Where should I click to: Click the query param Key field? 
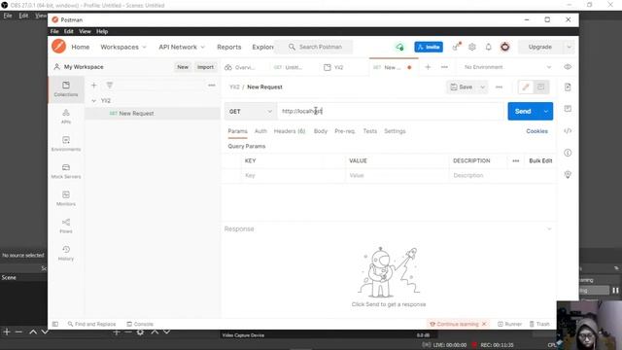pyautogui.click(x=294, y=175)
